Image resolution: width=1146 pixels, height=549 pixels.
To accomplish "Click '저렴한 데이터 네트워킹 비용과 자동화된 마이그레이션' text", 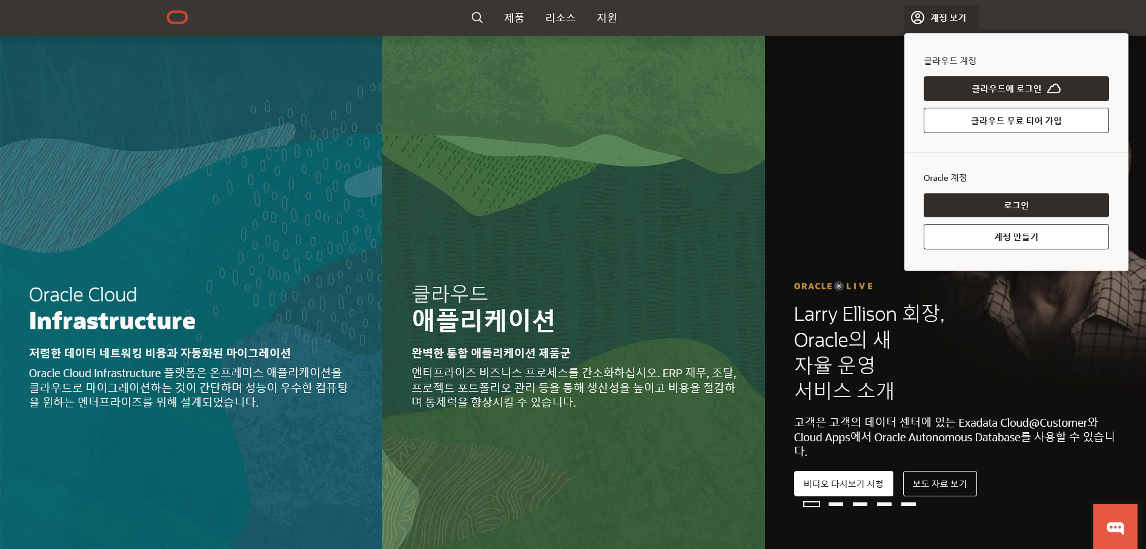I will 160,353.
